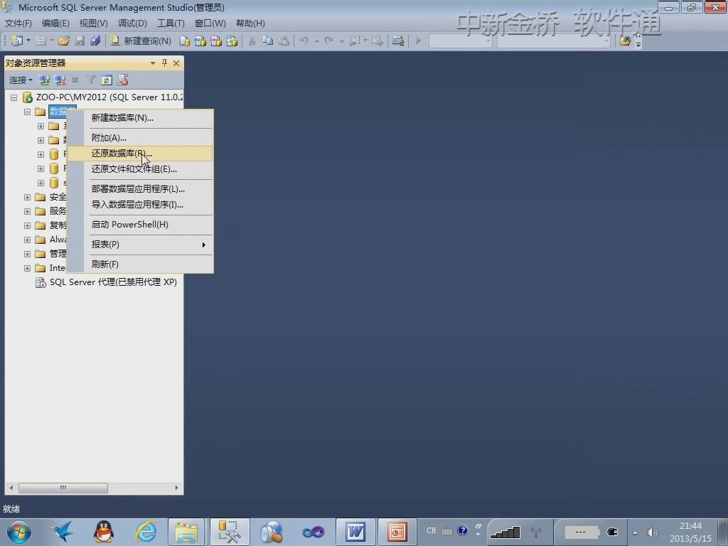Screen dimensions: 728x546
Task: Select 新建数据库(N)... from context menu
Action: tap(140, 118)
